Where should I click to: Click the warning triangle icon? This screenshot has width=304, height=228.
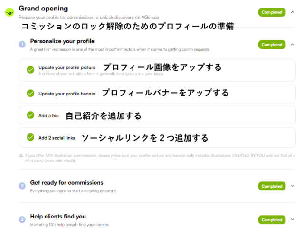pos(21,155)
